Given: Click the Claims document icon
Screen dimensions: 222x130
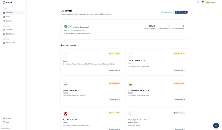Looking at the screenshot, I should [4, 17].
